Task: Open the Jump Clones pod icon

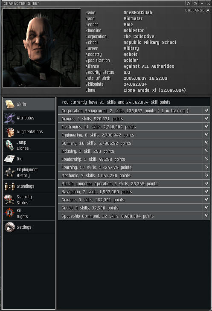Action: click(x=10, y=145)
